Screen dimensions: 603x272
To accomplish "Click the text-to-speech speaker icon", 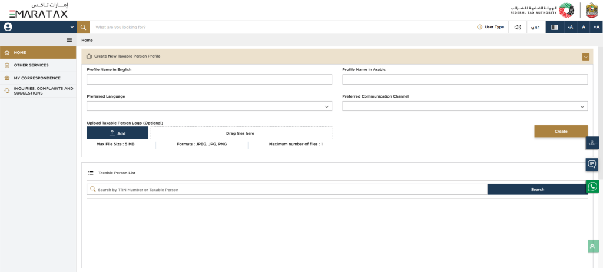I will click(518, 27).
